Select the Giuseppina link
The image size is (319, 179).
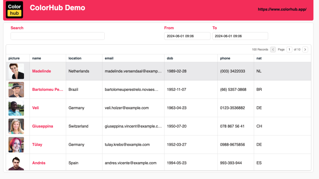(43, 126)
